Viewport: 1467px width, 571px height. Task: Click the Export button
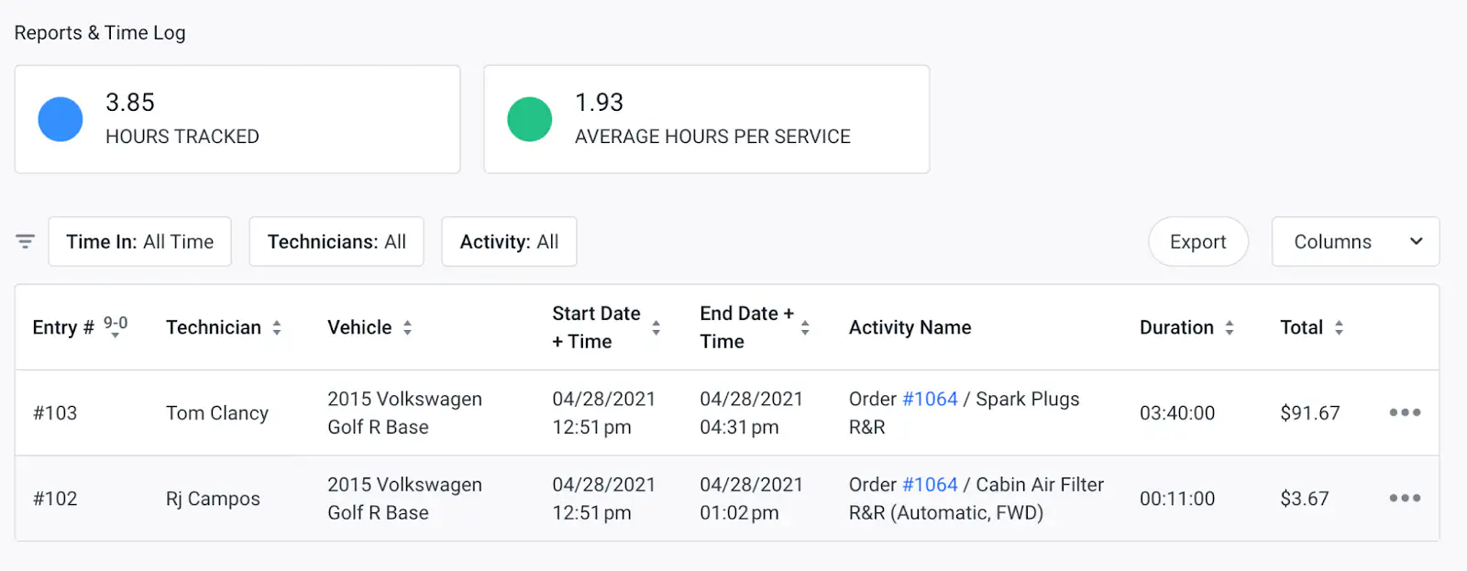[x=1197, y=242]
